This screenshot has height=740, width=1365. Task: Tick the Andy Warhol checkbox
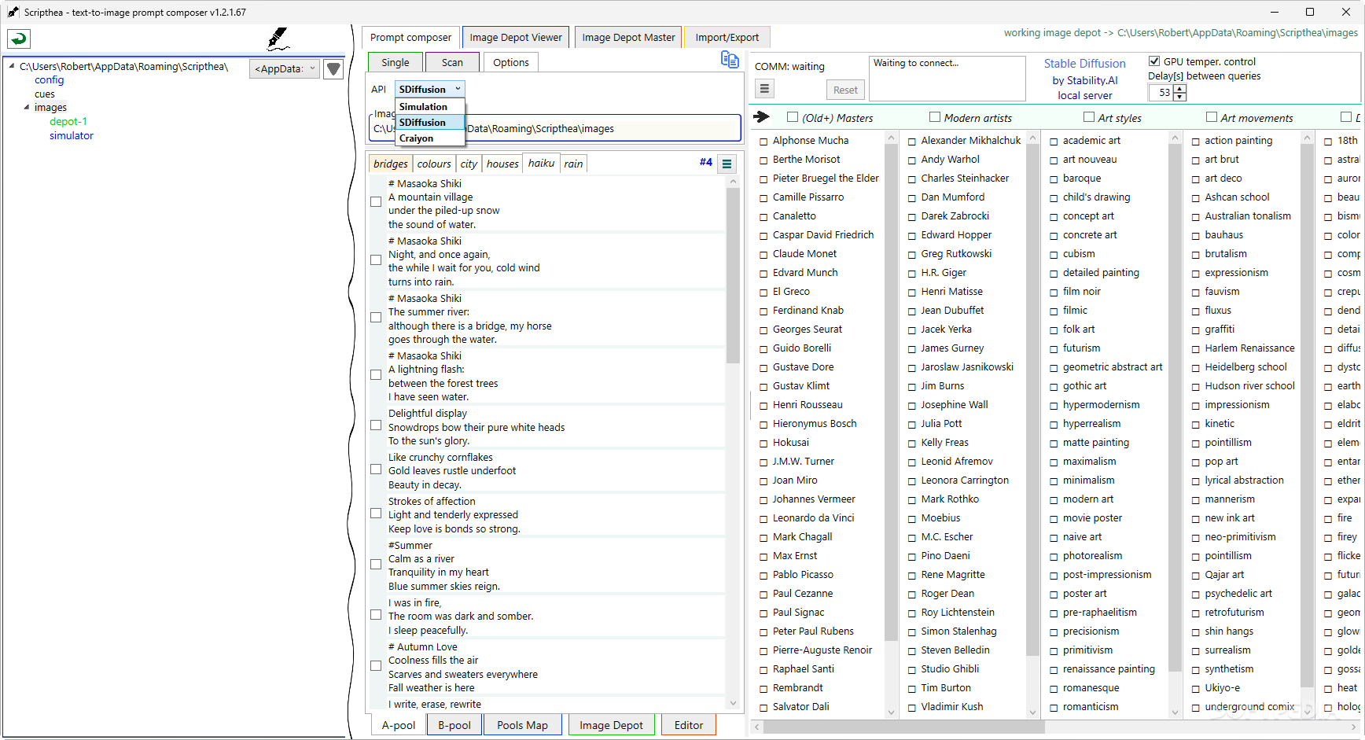(912, 160)
